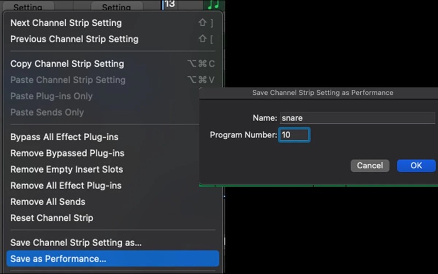Open Save Channel Strip Setting as...
Screen dimensions: 438x274
(76, 243)
